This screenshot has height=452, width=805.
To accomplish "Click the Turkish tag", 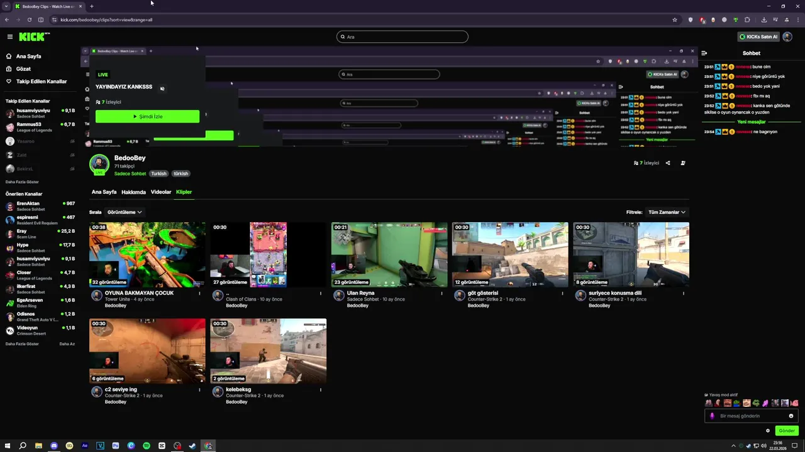I will [x=158, y=174].
